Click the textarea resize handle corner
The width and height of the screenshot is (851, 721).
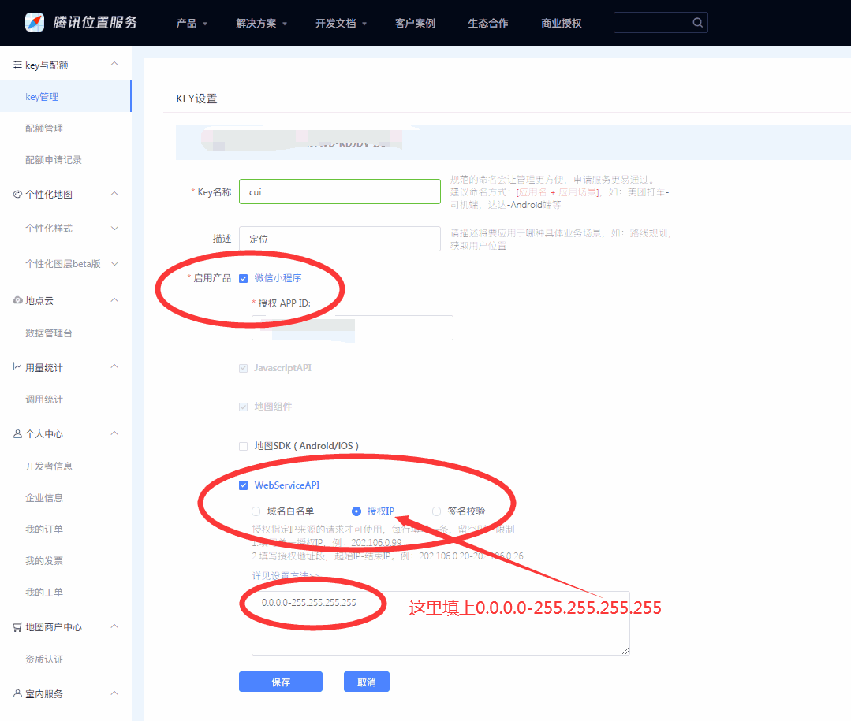click(x=625, y=651)
